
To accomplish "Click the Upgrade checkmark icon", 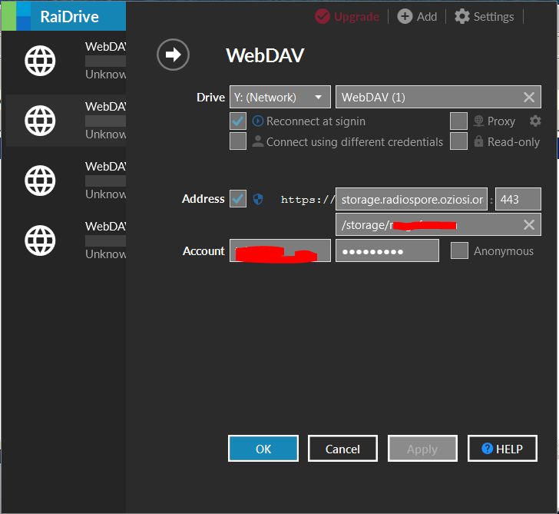I will 322,16.
